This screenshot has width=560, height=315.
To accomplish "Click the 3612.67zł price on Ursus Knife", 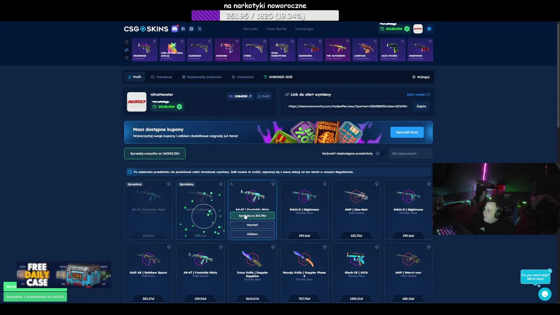I will pos(252,299).
